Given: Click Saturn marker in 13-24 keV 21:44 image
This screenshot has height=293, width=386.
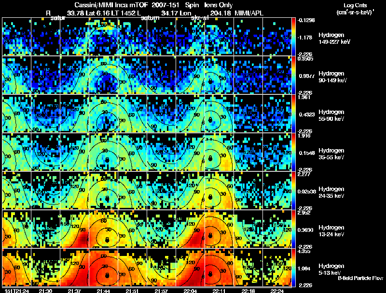Looking at the screenshot, I should point(107,240).
